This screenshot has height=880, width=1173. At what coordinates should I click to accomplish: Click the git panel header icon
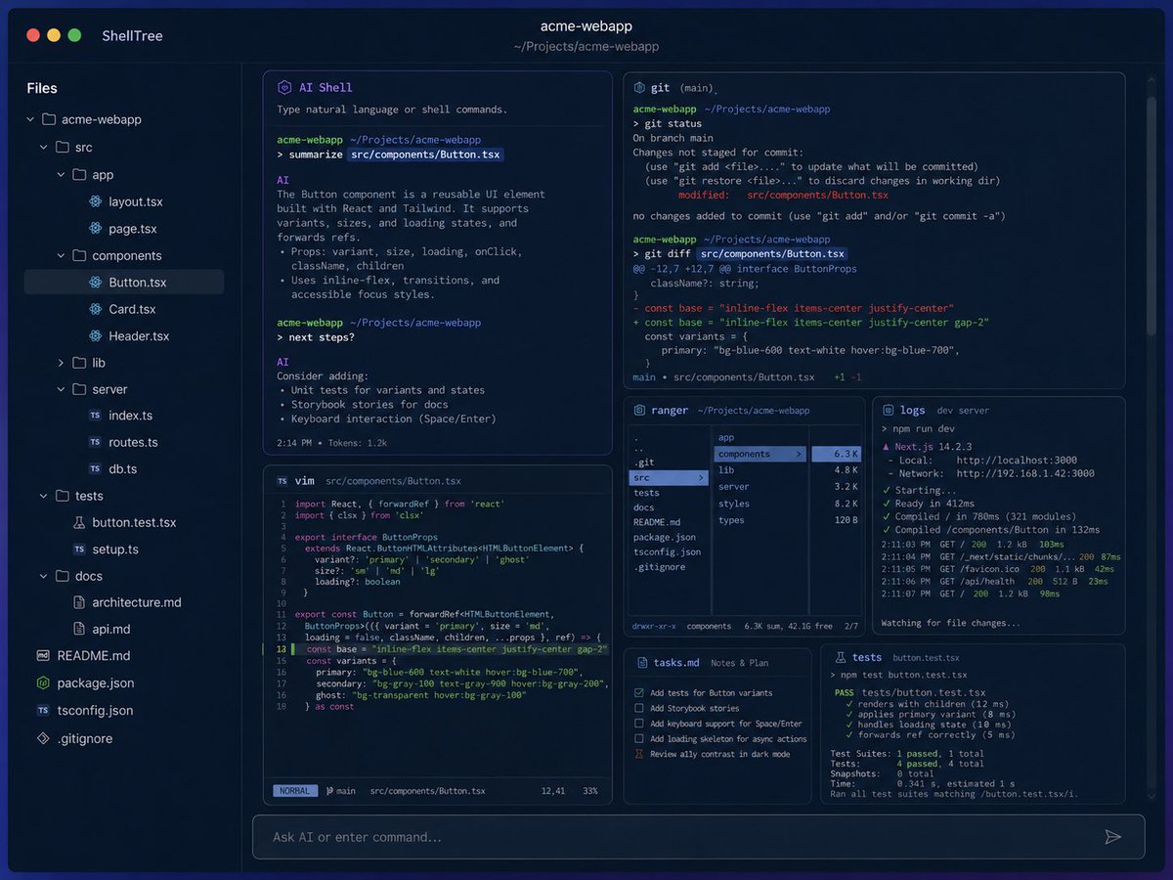tap(639, 88)
